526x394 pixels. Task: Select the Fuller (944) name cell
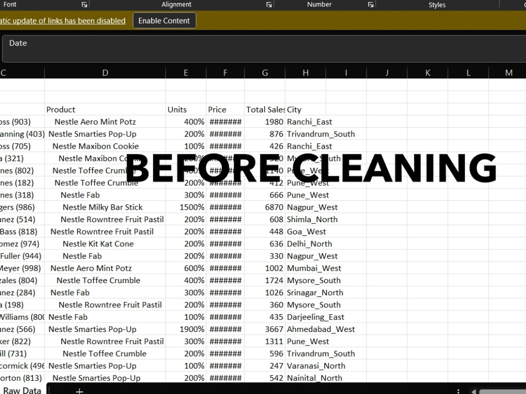[x=22, y=256]
